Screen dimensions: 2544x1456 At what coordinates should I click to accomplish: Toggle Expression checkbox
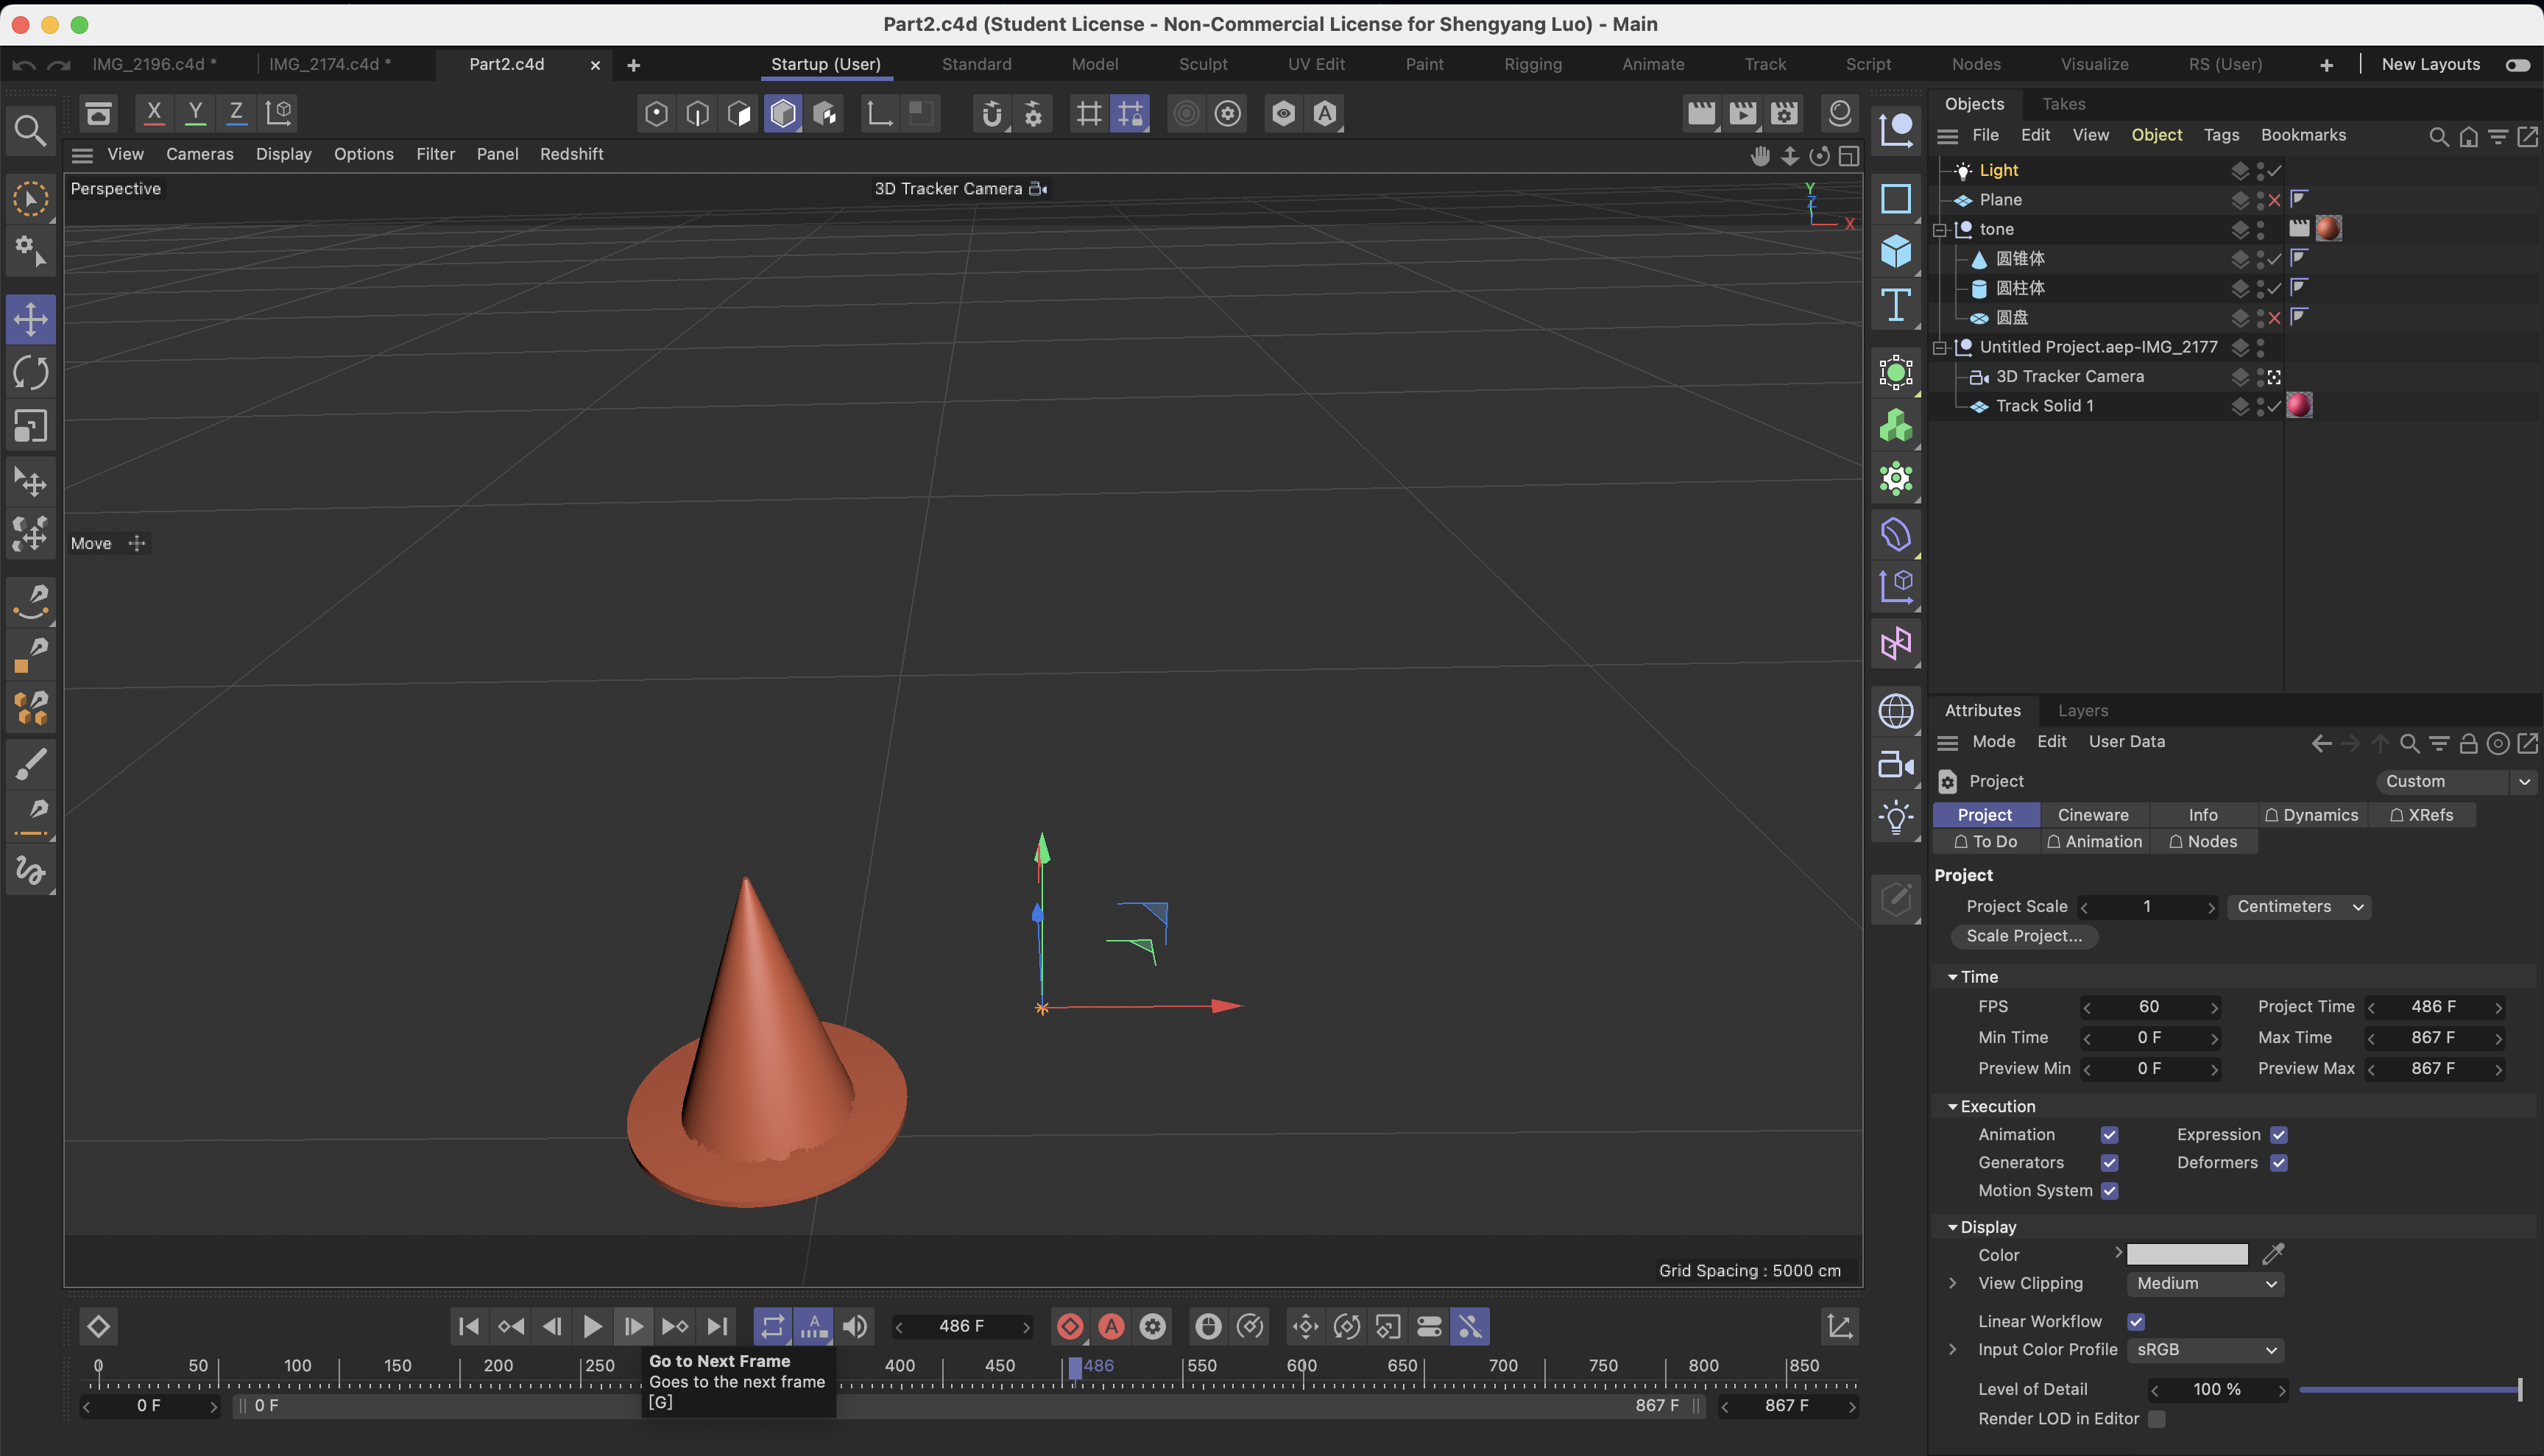2278,1134
